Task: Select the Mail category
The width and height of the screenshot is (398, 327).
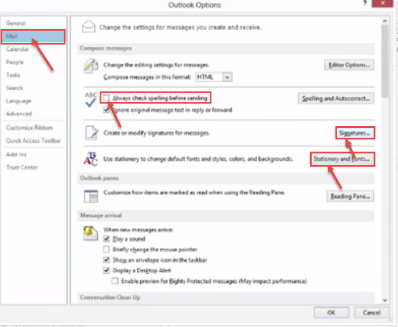Action: 33,36
